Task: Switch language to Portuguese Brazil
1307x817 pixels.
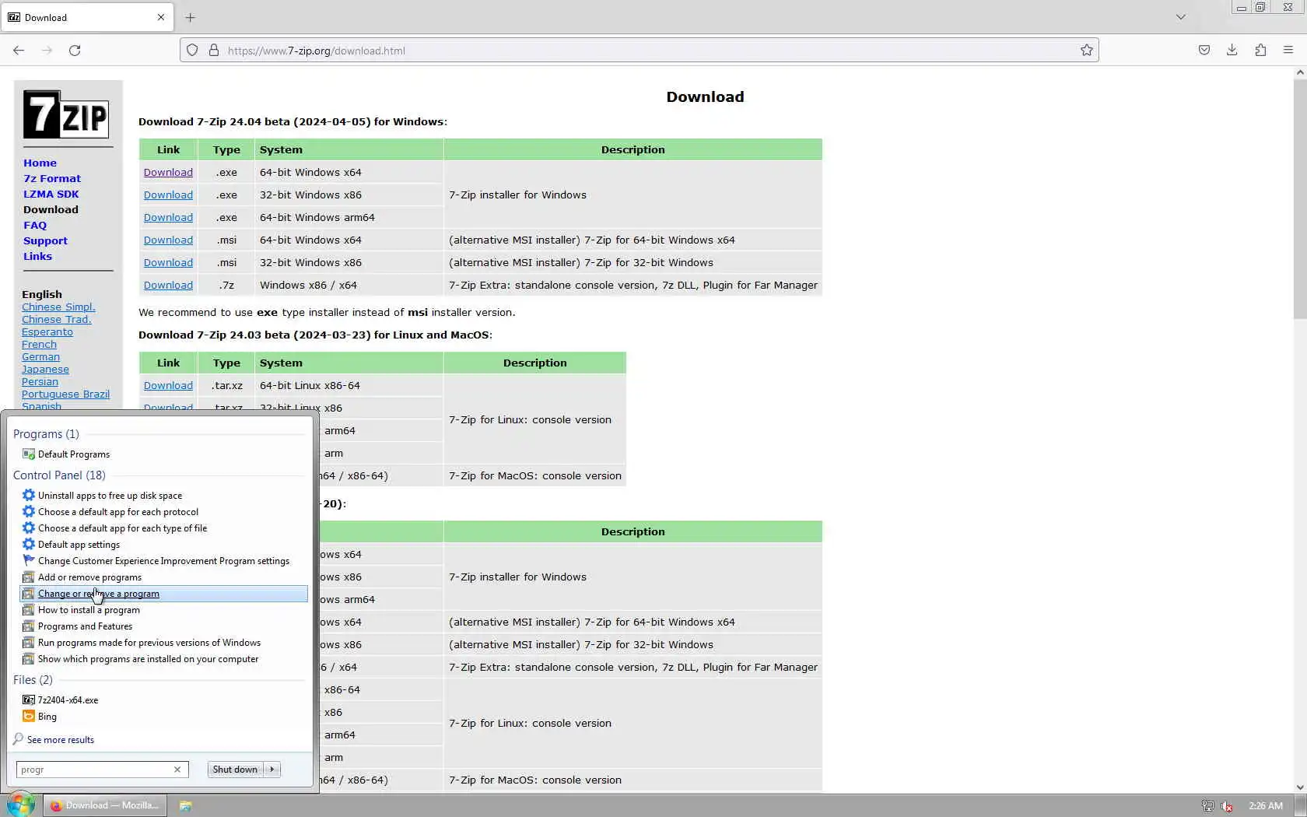Action: [x=65, y=394]
